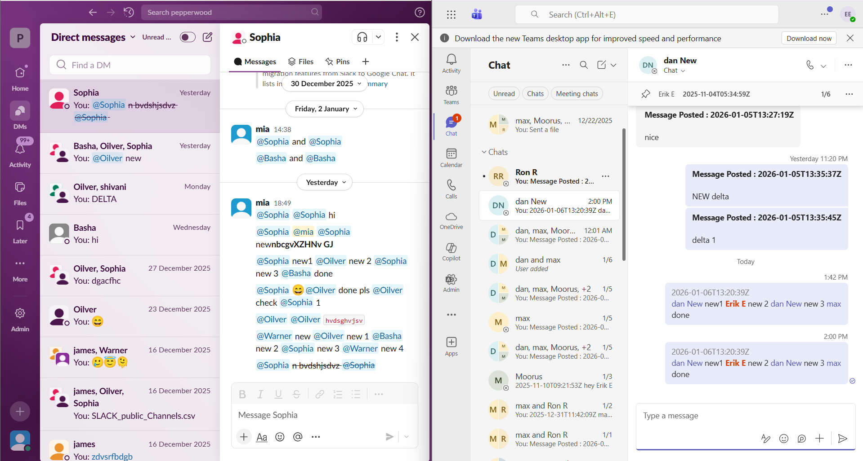
Task: Select the Meeting chats filter
Action: pyautogui.click(x=577, y=93)
